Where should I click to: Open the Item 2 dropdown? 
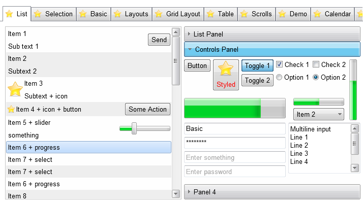pos(319,114)
